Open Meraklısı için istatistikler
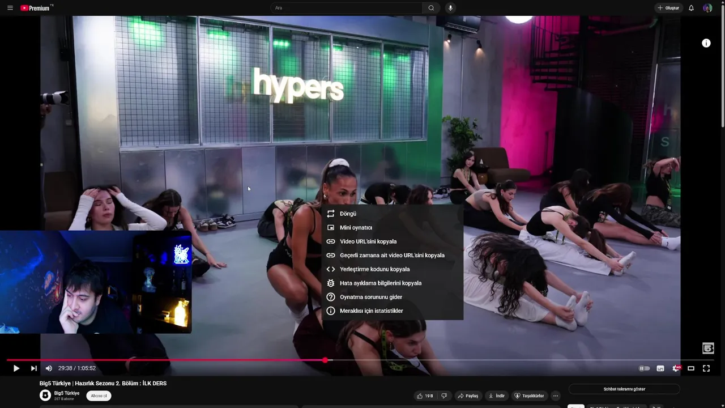 [392, 311]
